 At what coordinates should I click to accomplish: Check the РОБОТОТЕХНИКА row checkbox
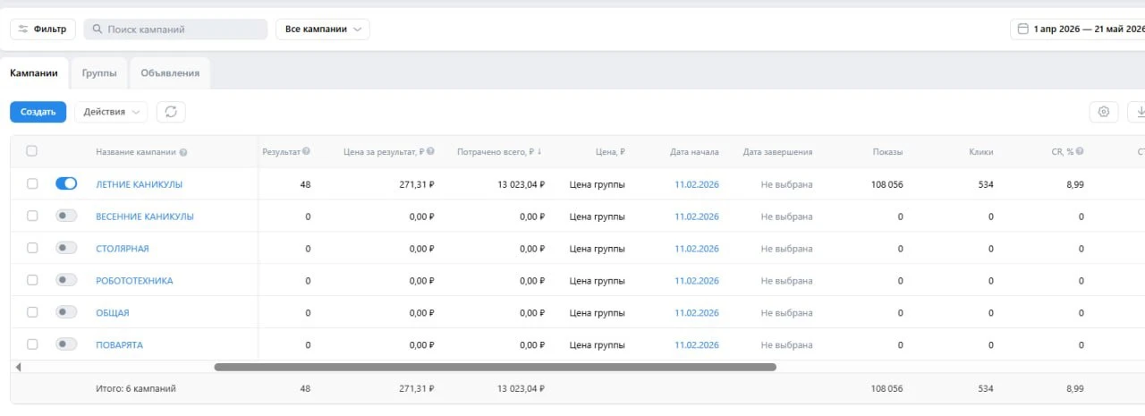[x=32, y=280]
